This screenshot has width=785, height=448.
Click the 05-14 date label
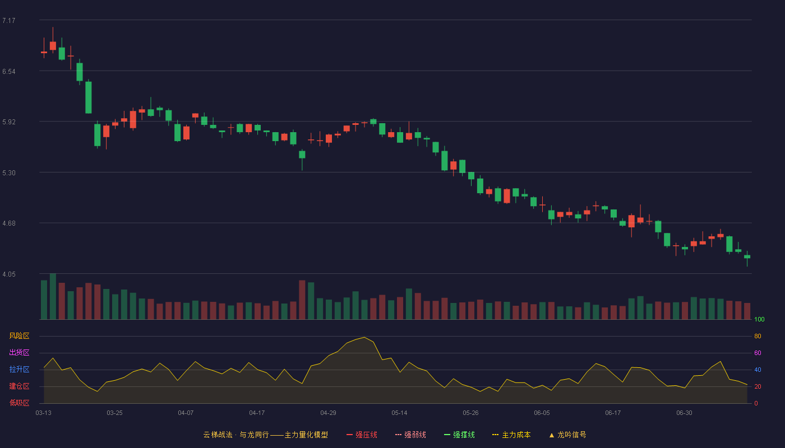pos(399,413)
